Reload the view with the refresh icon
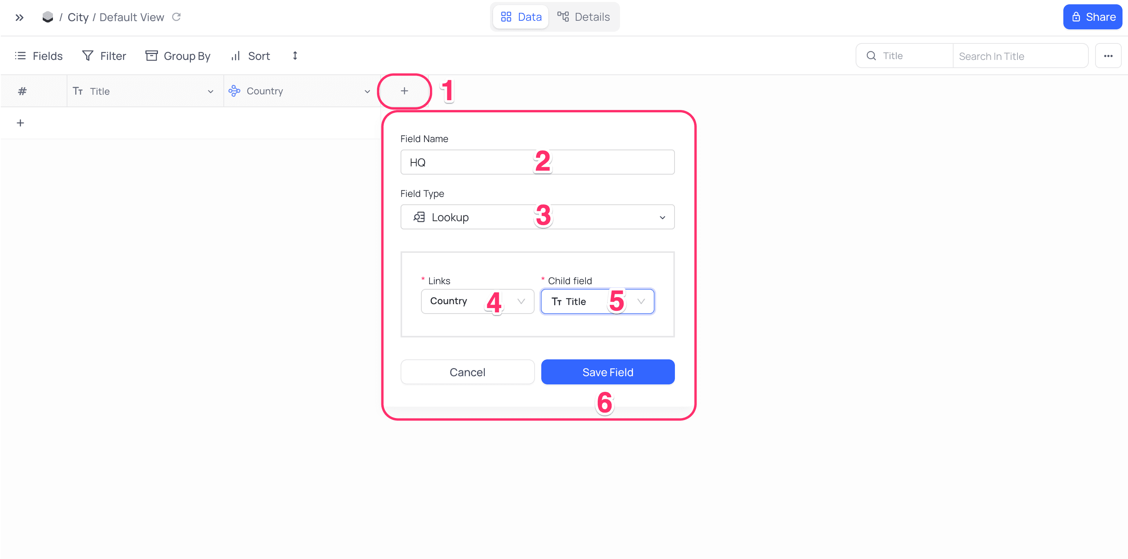Screen dimensions: 1128x559 (176, 17)
